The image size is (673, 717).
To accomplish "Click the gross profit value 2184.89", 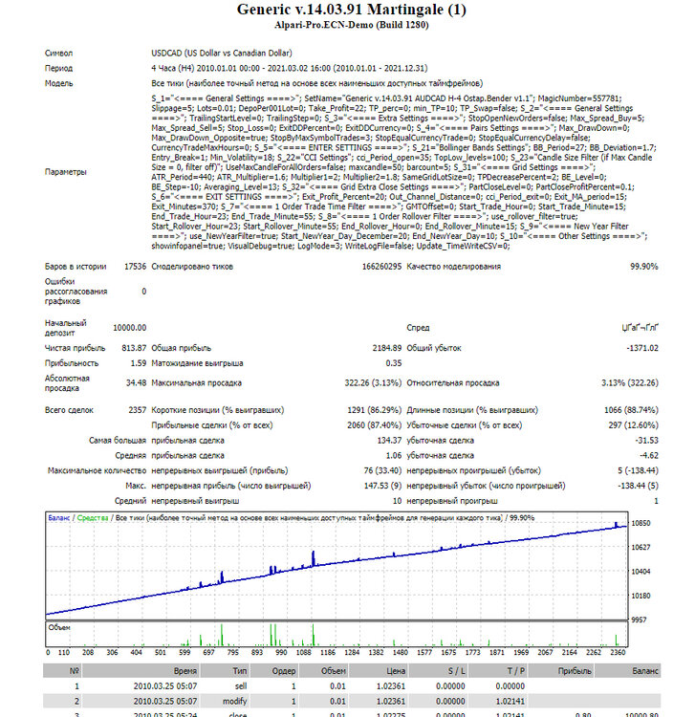I will pos(387,348).
